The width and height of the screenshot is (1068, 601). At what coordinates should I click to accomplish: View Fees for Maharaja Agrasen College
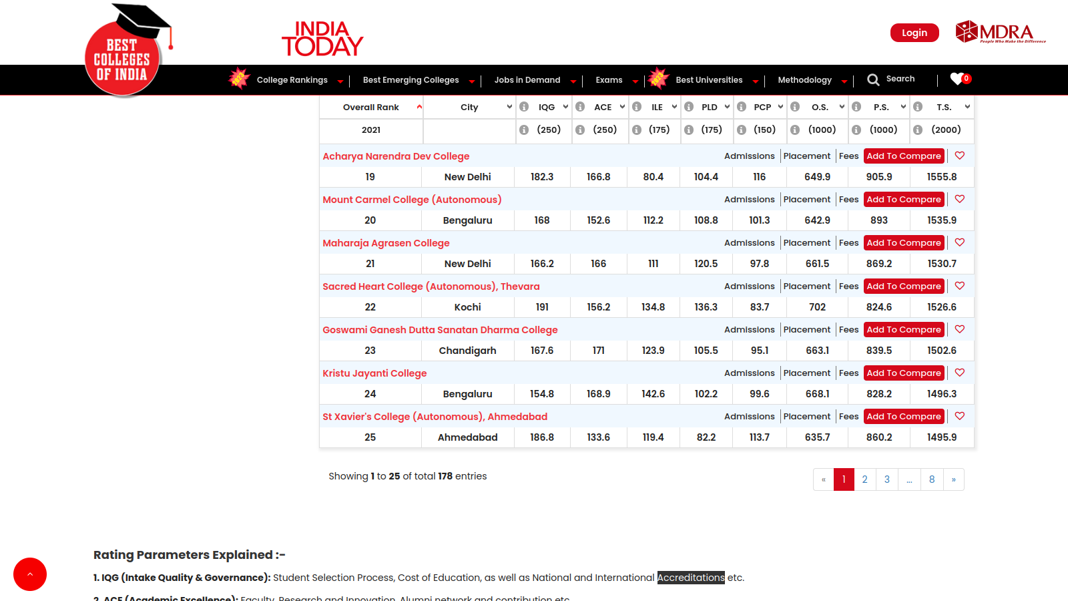[x=848, y=242]
